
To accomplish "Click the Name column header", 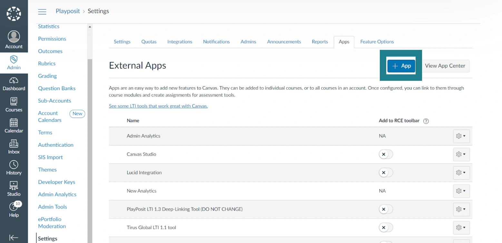I will 133,121.
